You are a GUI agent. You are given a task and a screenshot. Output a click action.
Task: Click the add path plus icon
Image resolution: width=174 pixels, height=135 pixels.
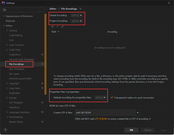pyautogui.click(x=52, y=27)
